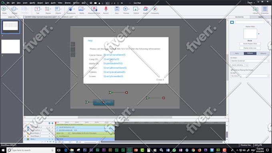Open Chrome from the taskbar
Screen dimensions: 272x153
[x=193, y=150]
